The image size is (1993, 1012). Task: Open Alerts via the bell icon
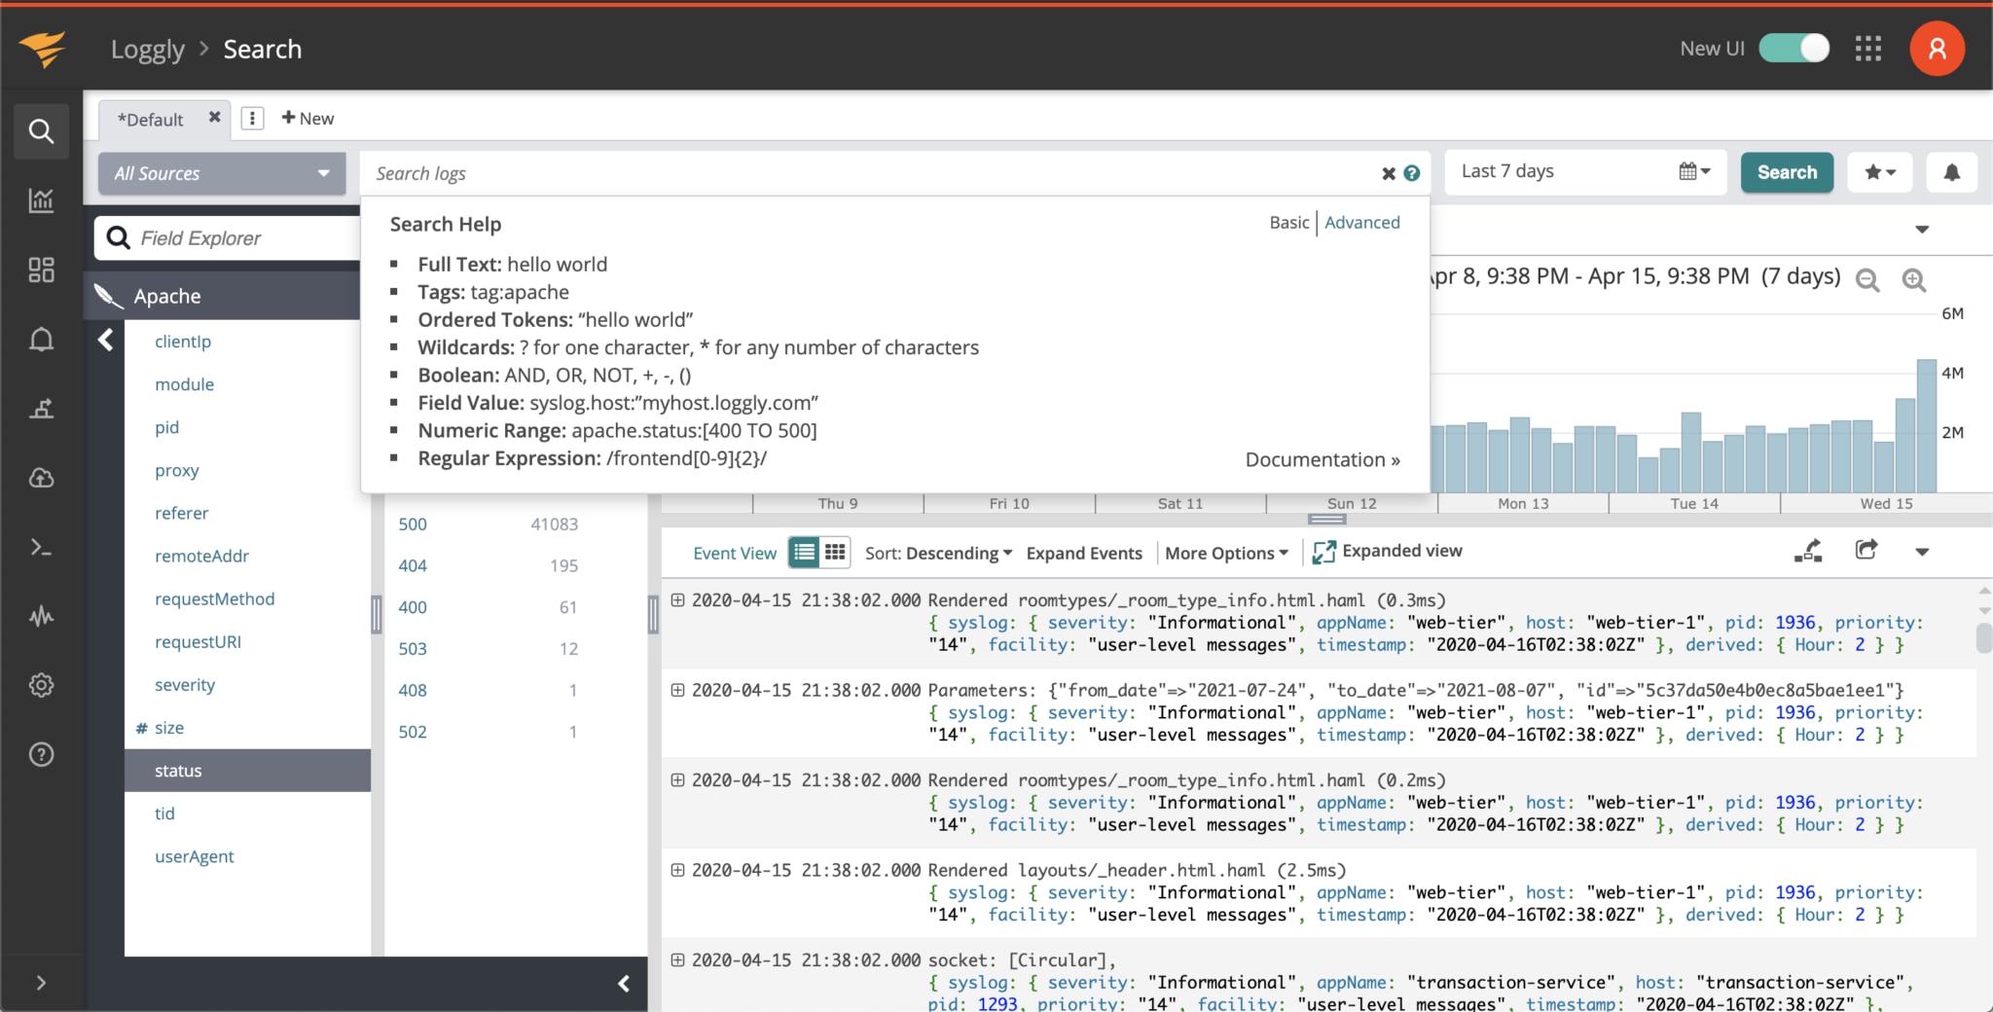click(x=42, y=340)
